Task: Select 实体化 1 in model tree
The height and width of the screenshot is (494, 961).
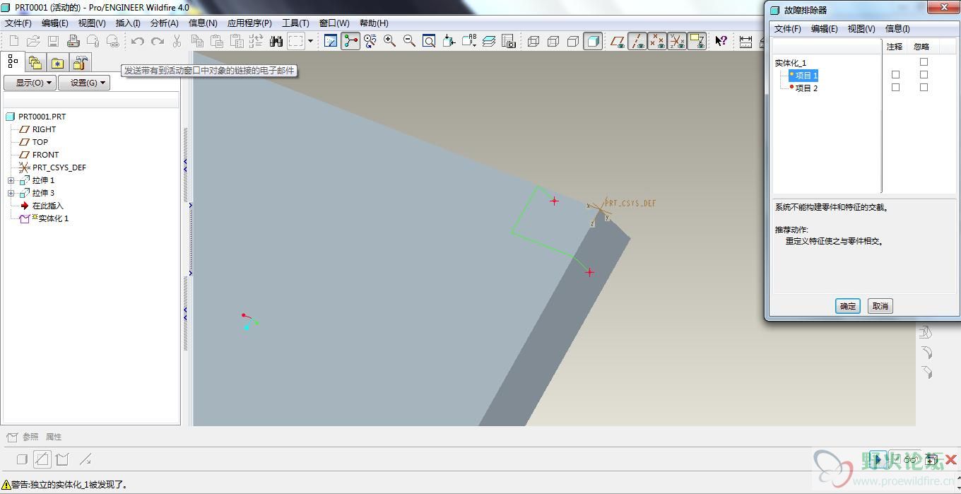Action: [54, 218]
